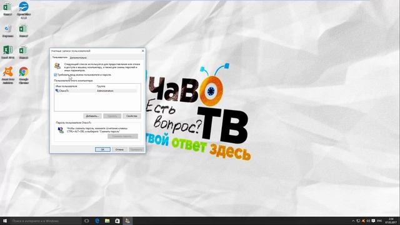Click the volume icon in system tray
This screenshot has width=400, height=225.
coord(368,221)
